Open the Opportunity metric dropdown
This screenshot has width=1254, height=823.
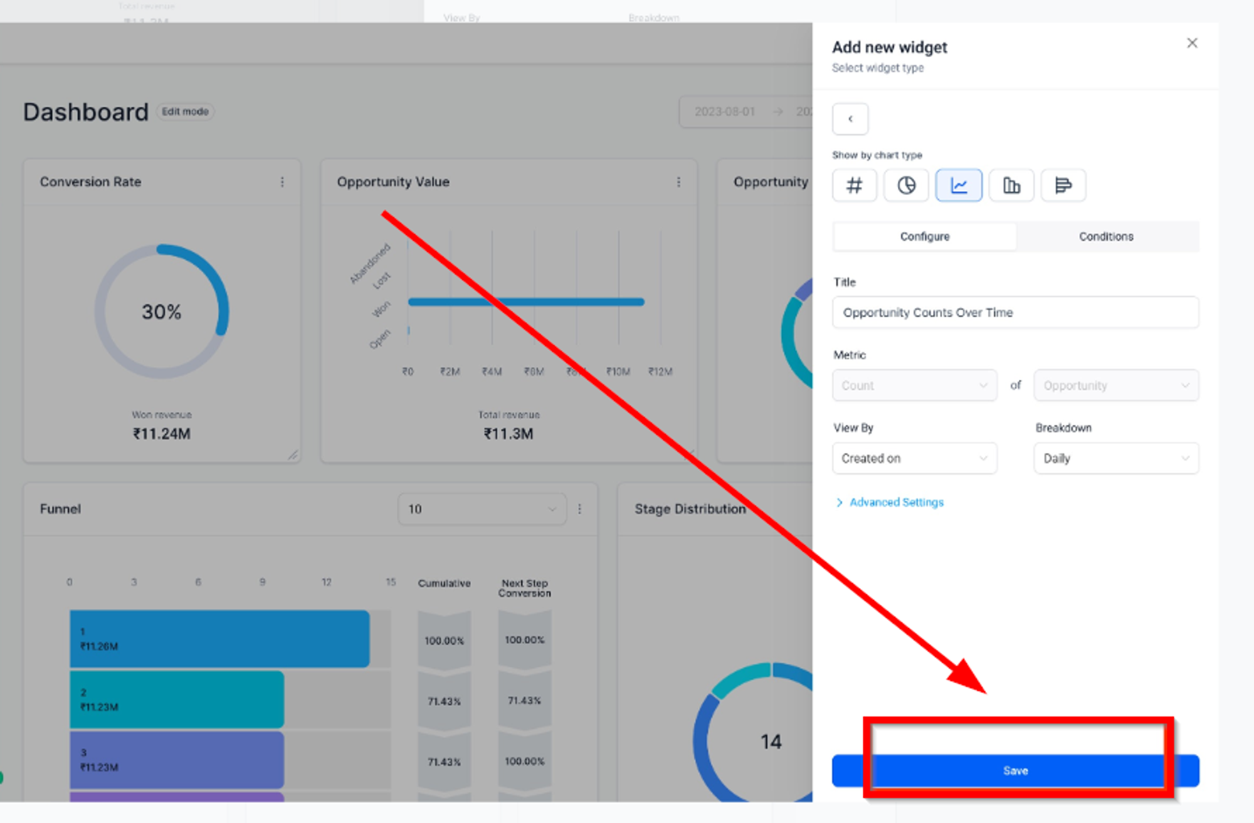[1117, 385]
